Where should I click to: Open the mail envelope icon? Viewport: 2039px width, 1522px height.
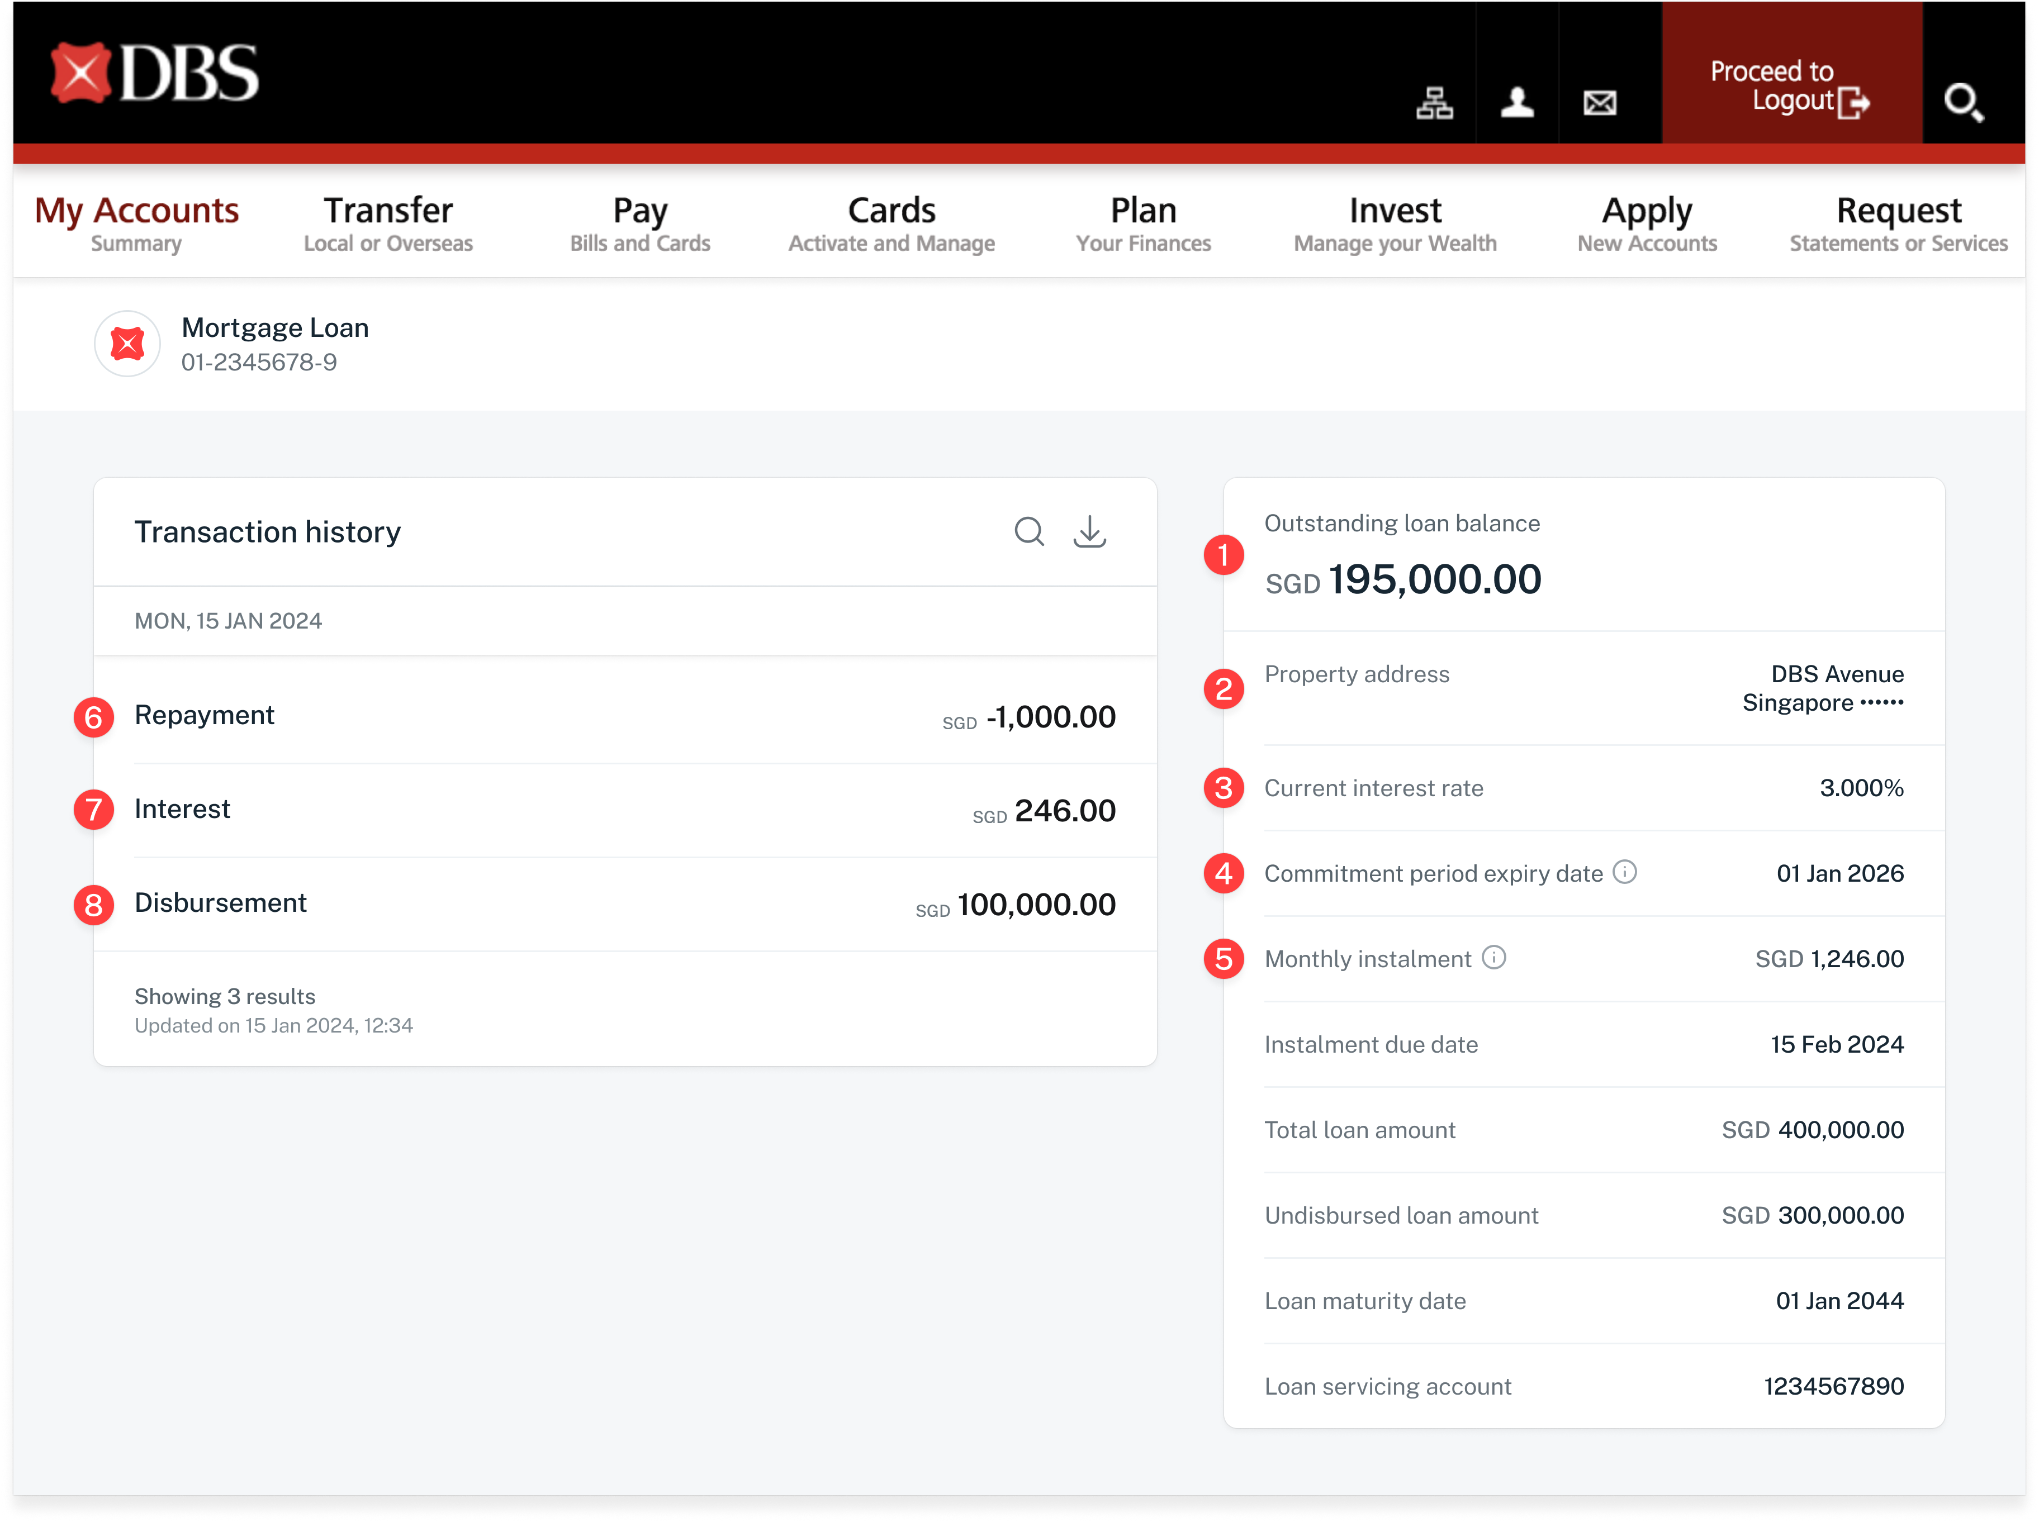1600,102
